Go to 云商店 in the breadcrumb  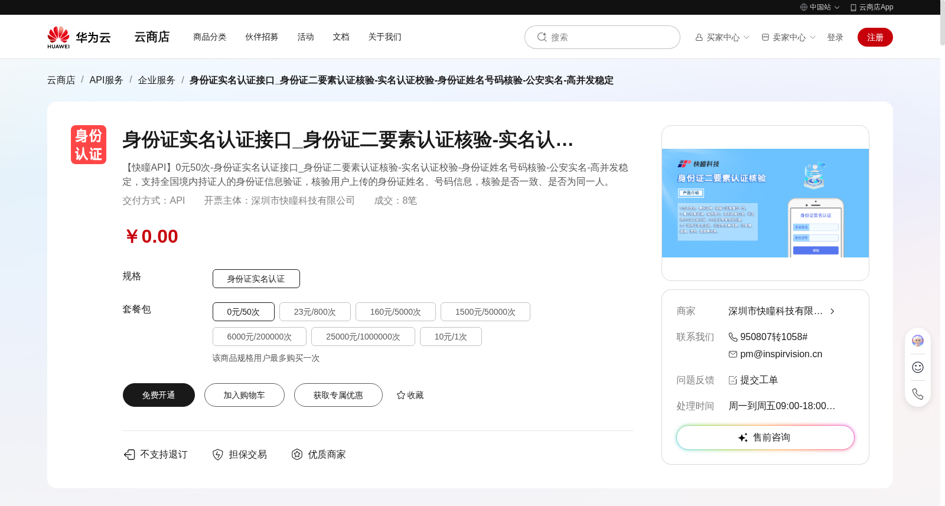click(61, 80)
